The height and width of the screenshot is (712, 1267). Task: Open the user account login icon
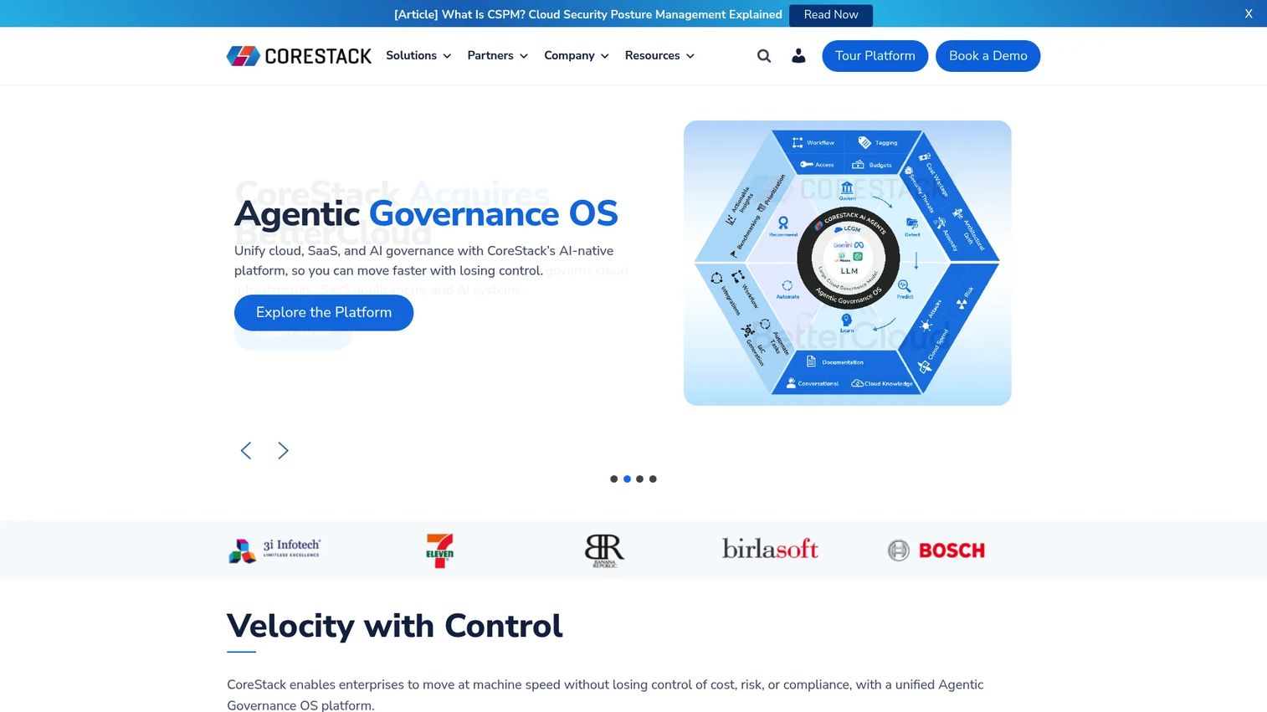(x=798, y=56)
